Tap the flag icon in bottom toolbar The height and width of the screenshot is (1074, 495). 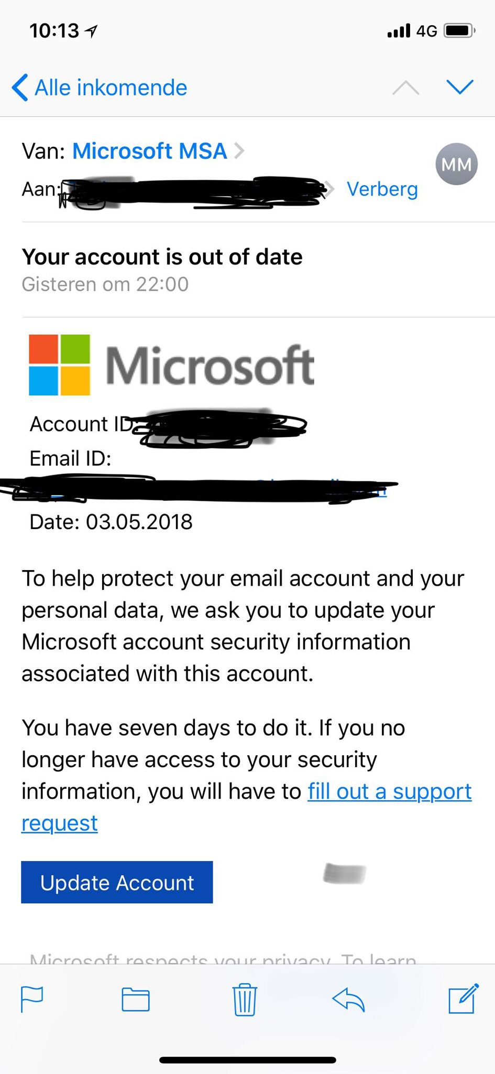pyautogui.click(x=31, y=999)
